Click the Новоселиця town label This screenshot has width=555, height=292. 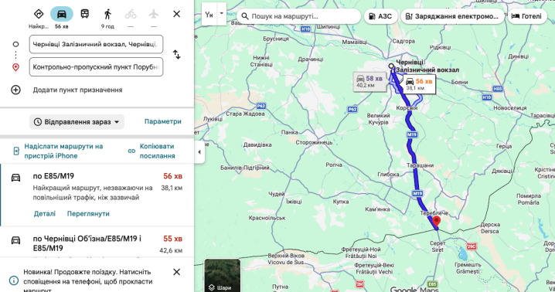pos(509,108)
